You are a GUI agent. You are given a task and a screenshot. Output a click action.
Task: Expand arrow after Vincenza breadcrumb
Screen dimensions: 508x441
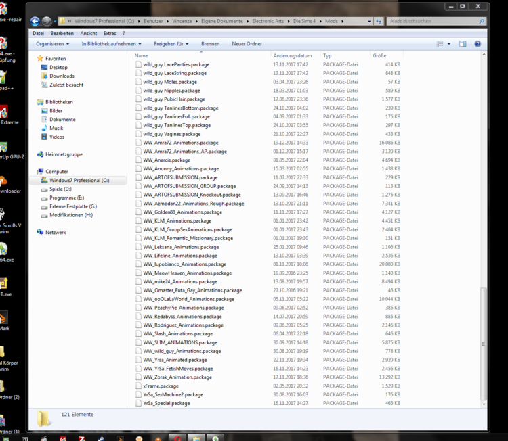[x=196, y=22]
